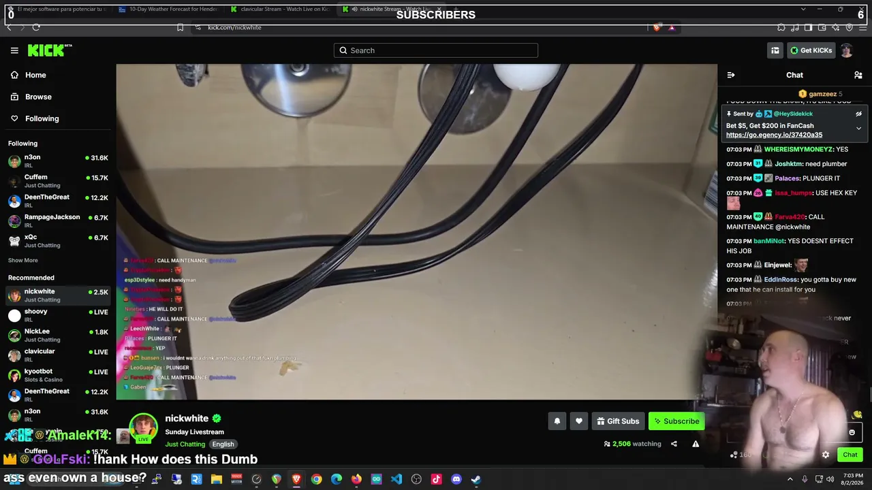Open n3on's IRL channel under Following
Screen dimensions: 872x490
(x=58, y=161)
